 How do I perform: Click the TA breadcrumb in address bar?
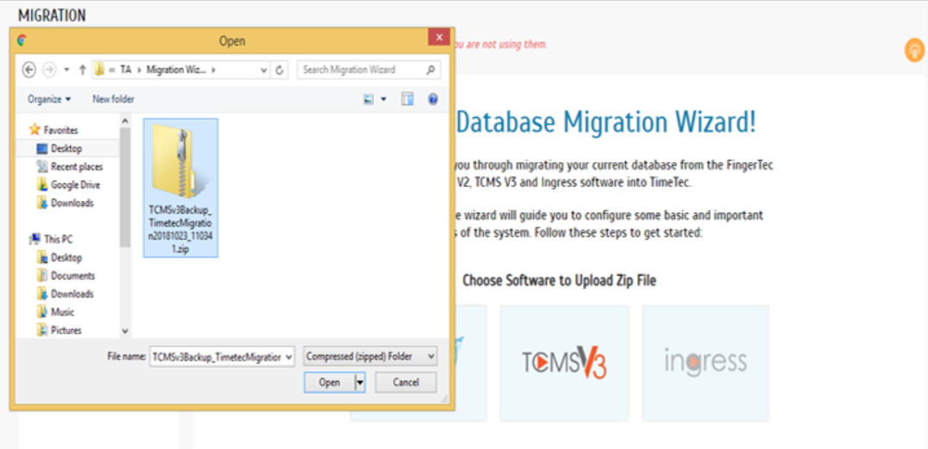tap(125, 70)
